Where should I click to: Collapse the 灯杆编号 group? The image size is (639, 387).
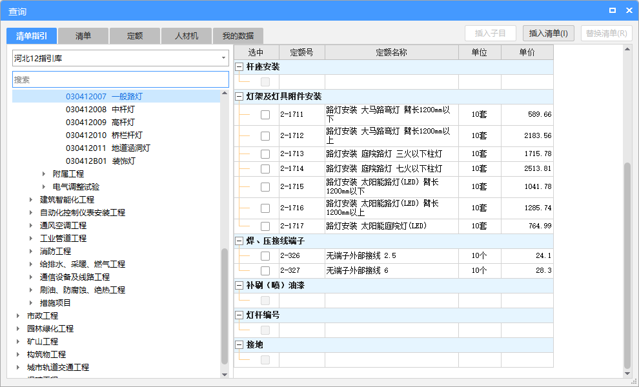click(239, 315)
